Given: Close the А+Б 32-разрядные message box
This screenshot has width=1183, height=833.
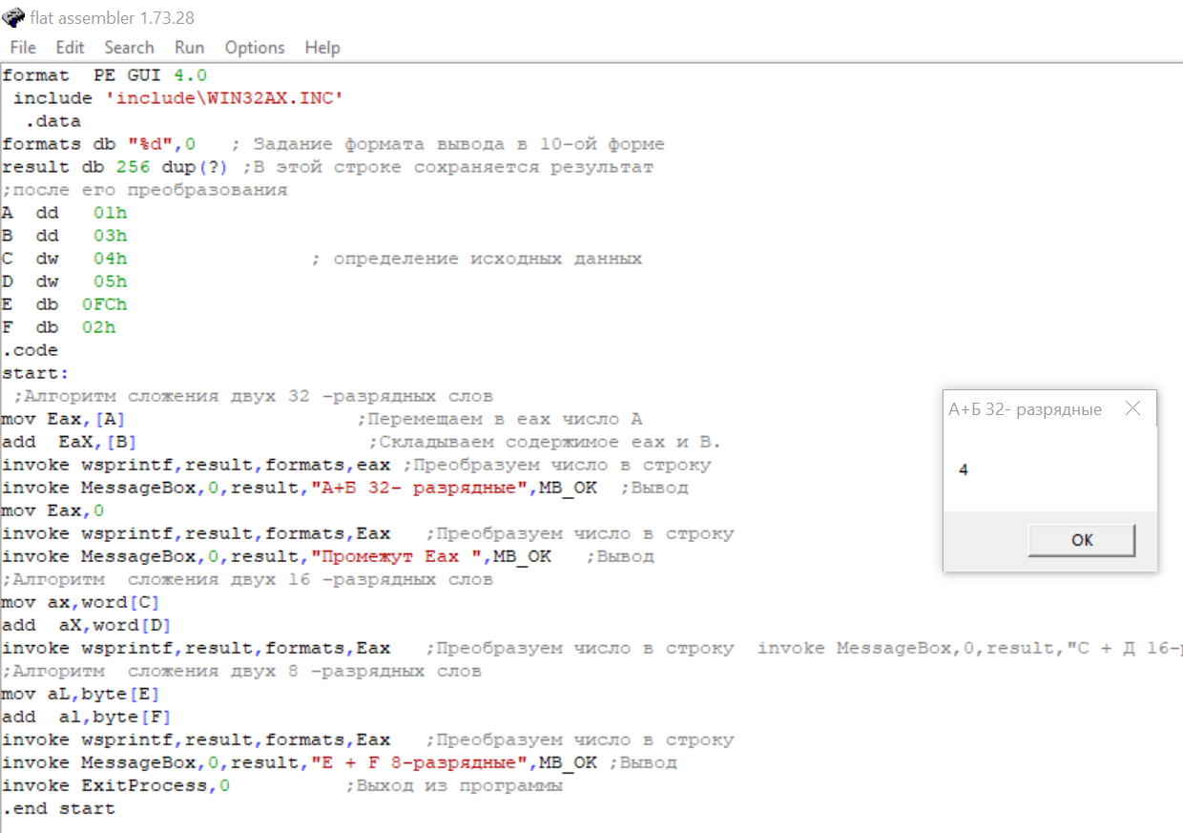Looking at the screenshot, I should pyautogui.click(x=1132, y=408).
